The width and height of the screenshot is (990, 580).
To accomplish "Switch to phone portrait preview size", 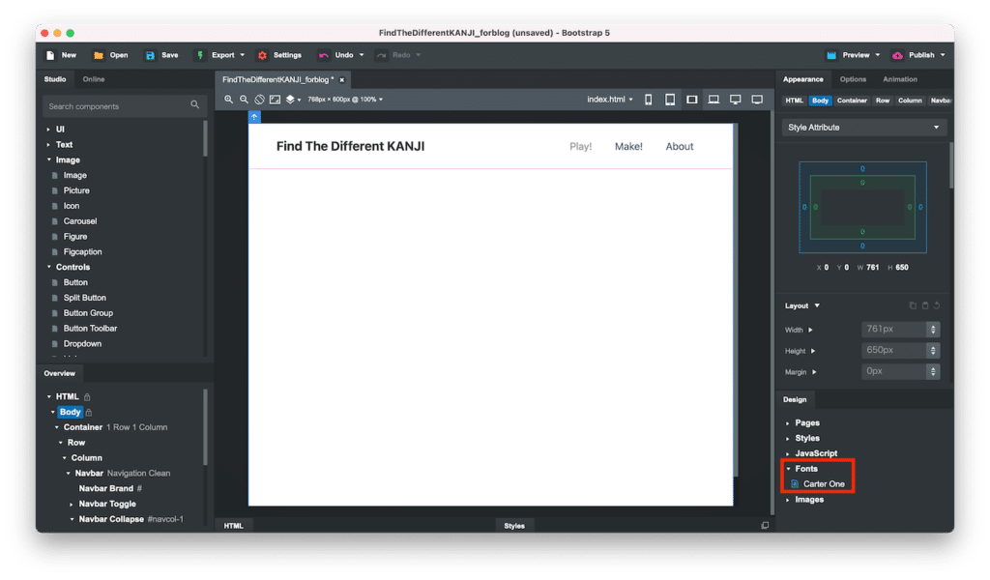I will click(x=648, y=100).
